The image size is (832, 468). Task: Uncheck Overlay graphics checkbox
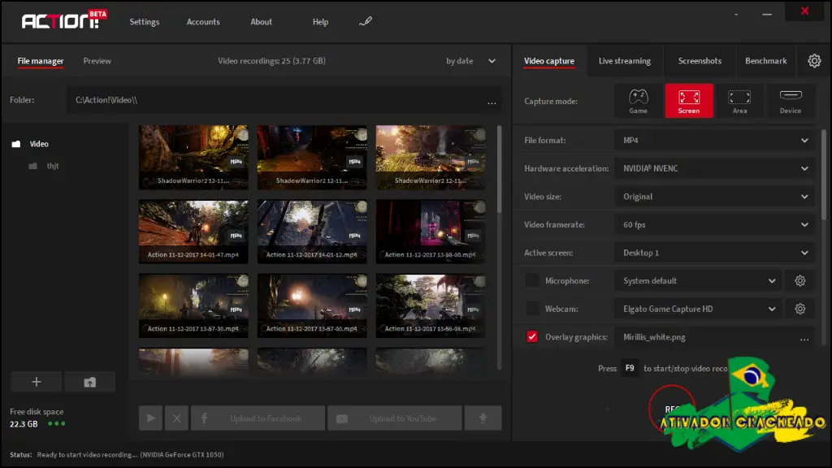click(x=531, y=336)
